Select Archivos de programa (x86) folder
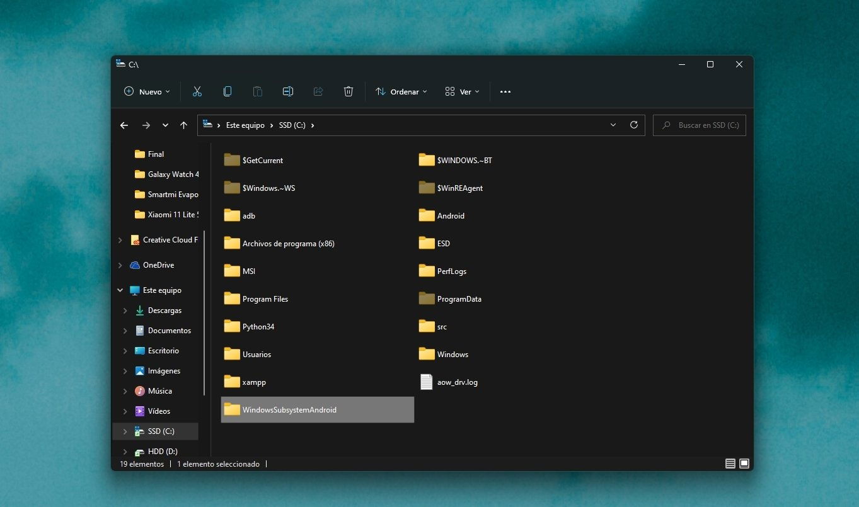The height and width of the screenshot is (507, 859). [280, 244]
